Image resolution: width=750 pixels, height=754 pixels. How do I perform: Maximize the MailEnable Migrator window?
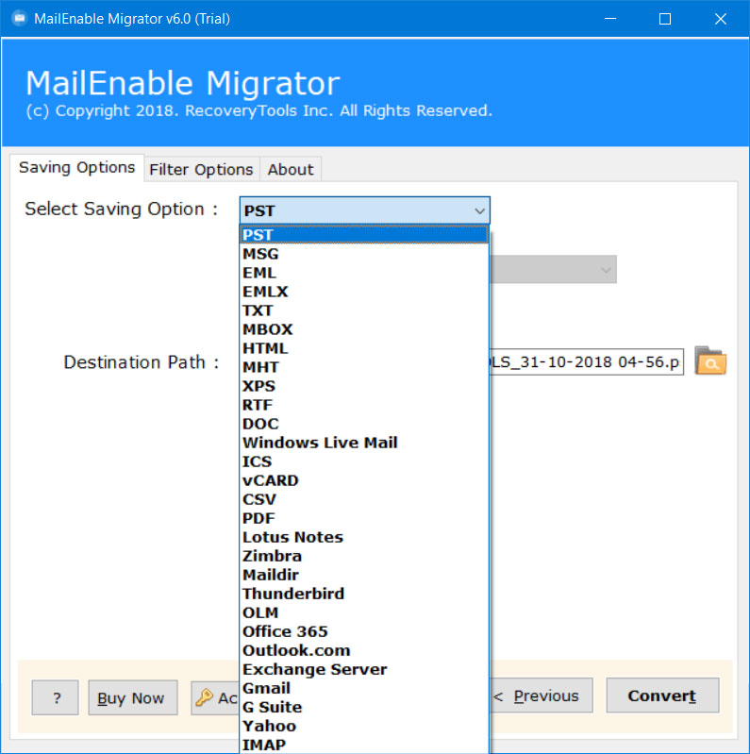pyautogui.click(x=665, y=19)
